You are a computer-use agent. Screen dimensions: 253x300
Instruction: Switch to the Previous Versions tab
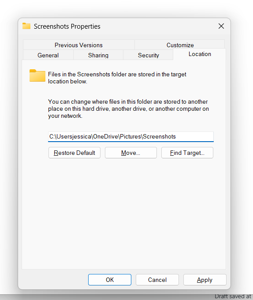tap(78, 45)
